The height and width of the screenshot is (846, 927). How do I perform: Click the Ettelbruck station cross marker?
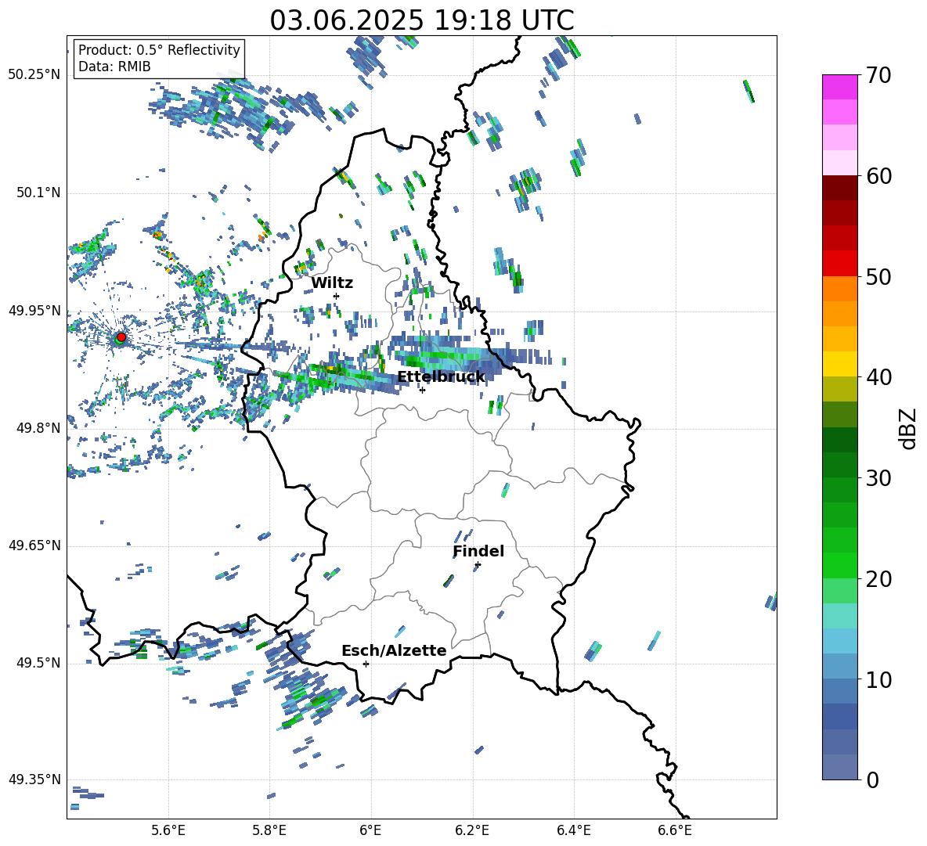pyautogui.click(x=422, y=390)
